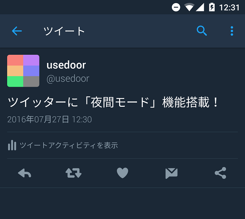
Task: Select the ツイート toolbar title
Action: coord(64,31)
